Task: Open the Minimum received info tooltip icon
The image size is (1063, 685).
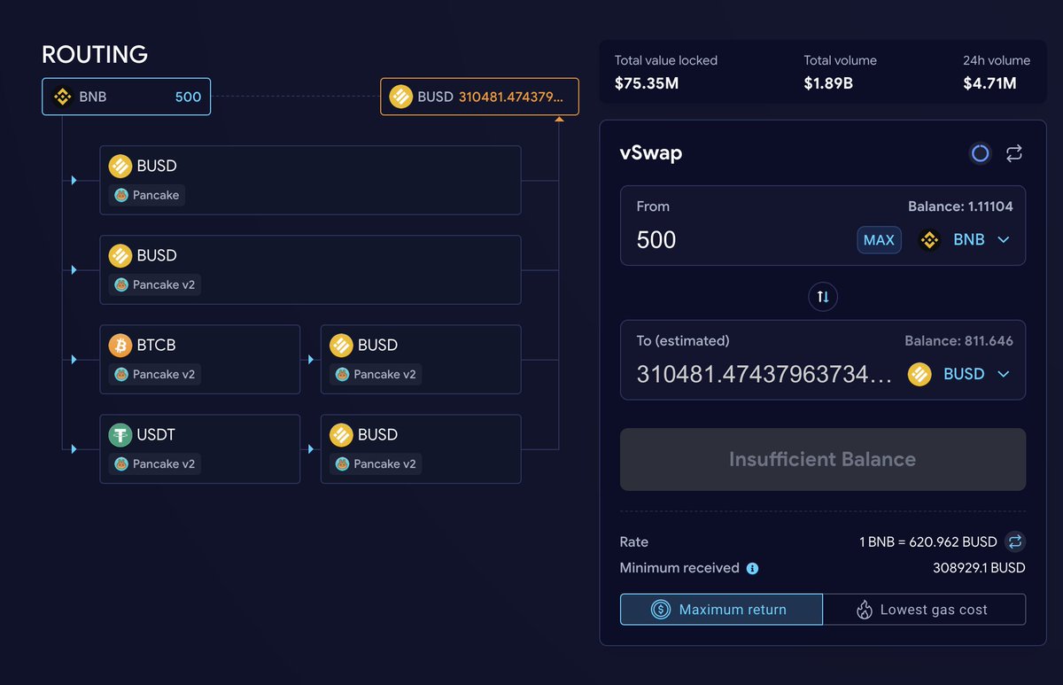Action: [x=752, y=568]
